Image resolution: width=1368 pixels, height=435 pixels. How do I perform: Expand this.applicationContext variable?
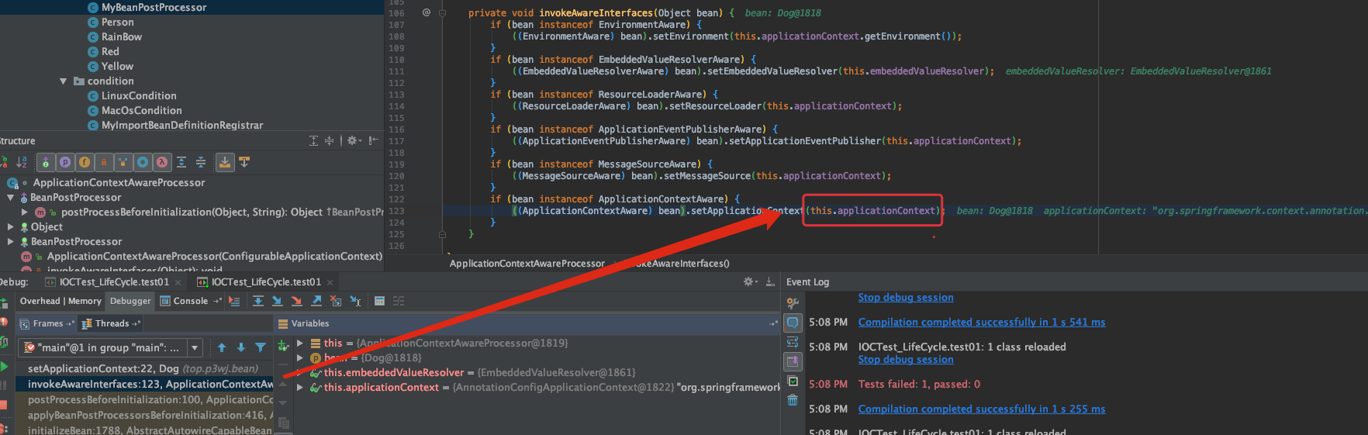coord(300,387)
